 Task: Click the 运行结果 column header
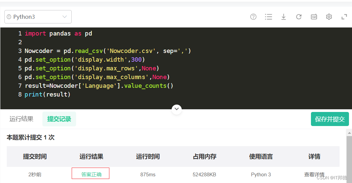[x=92, y=157]
